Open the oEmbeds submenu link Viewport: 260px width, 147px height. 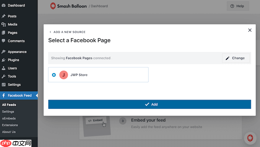pyautogui.click(x=9, y=118)
